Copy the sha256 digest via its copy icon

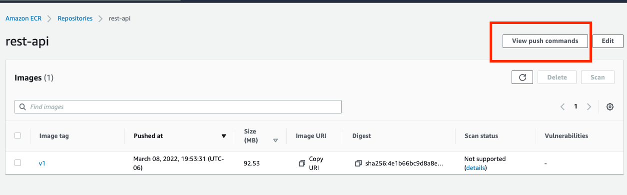click(358, 163)
